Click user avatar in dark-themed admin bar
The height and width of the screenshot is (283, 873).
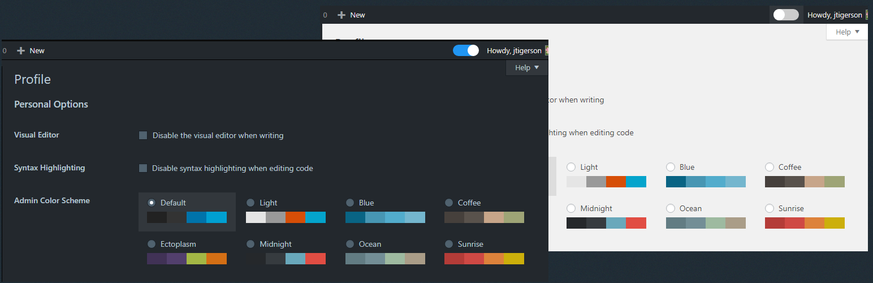[546, 51]
